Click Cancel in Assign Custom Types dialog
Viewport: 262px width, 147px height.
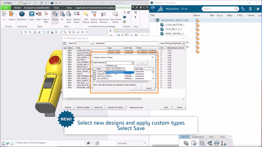point(149,88)
